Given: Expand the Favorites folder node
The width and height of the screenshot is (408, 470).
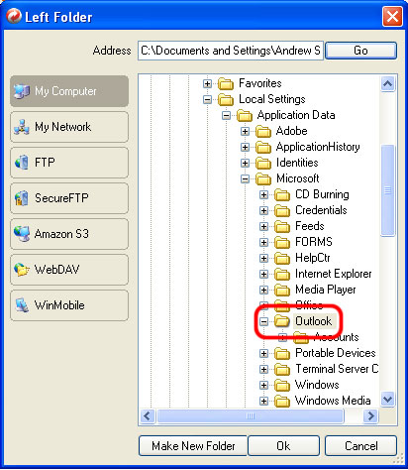Looking at the screenshot, I should pos(207,83).
